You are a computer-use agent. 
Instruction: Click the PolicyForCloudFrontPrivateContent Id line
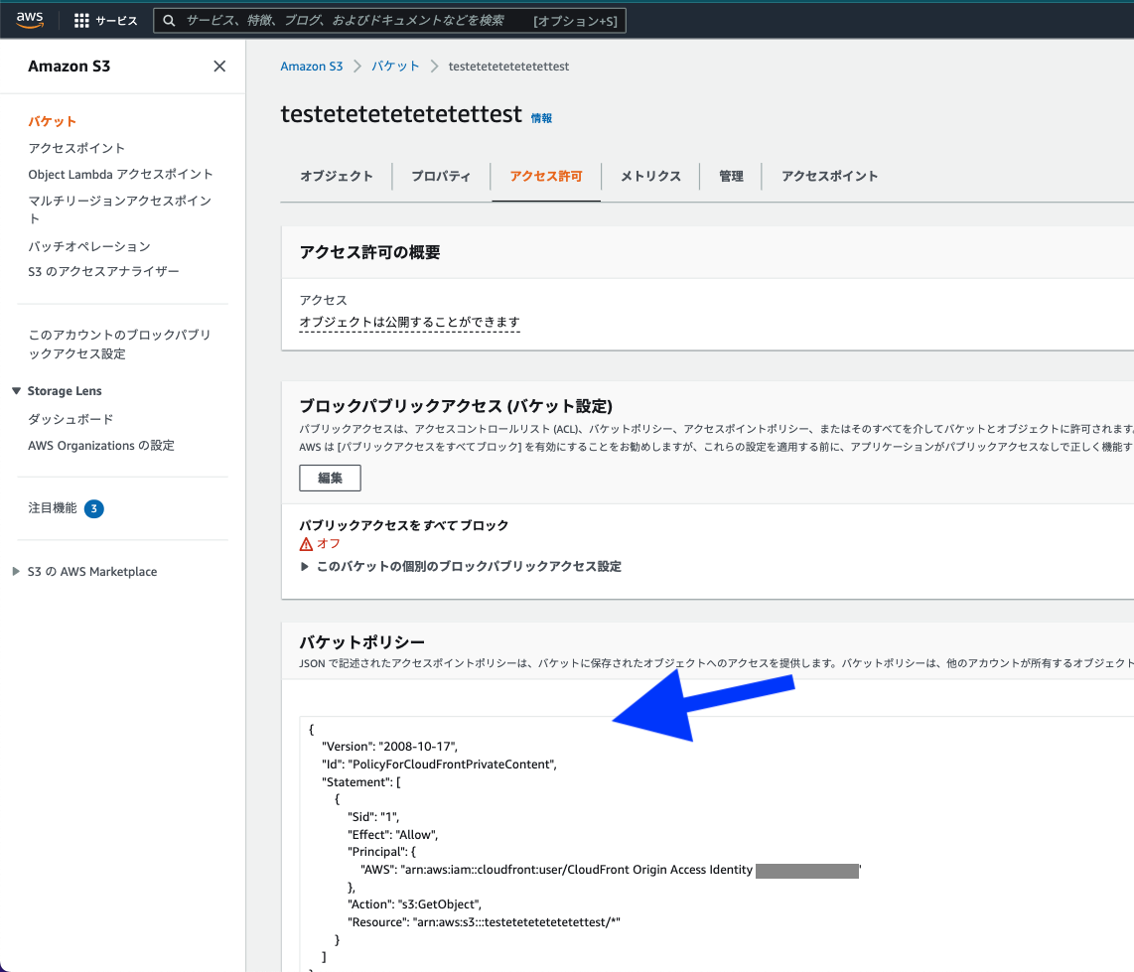pos(440,764)
